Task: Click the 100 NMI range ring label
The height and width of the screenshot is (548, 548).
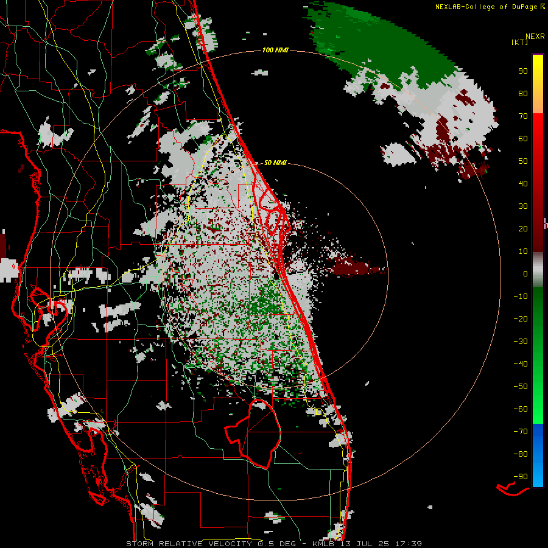Action: [x=275, y=51]
